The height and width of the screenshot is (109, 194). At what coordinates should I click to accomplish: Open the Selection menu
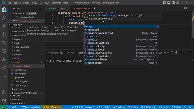pos(25,3)
